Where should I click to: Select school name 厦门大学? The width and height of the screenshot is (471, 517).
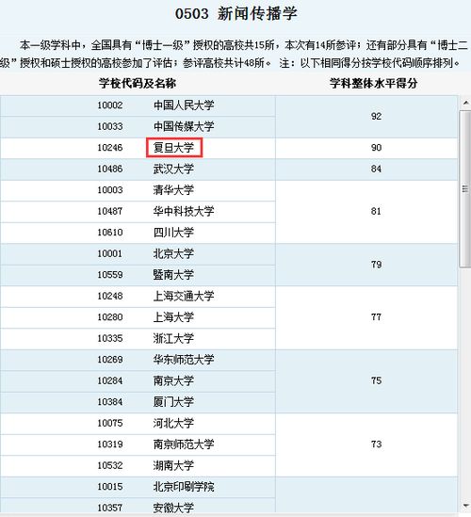[173, 401]
